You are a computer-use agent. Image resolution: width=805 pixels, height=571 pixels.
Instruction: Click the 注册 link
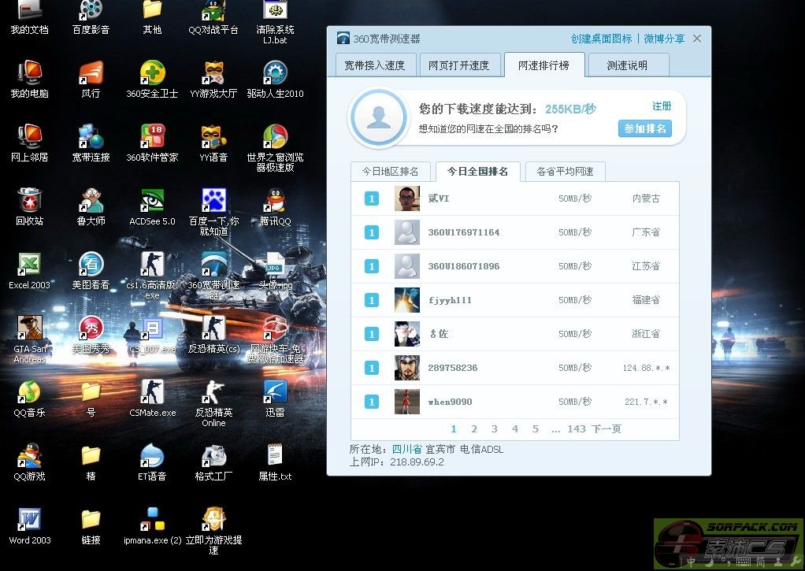pos(662,106)
